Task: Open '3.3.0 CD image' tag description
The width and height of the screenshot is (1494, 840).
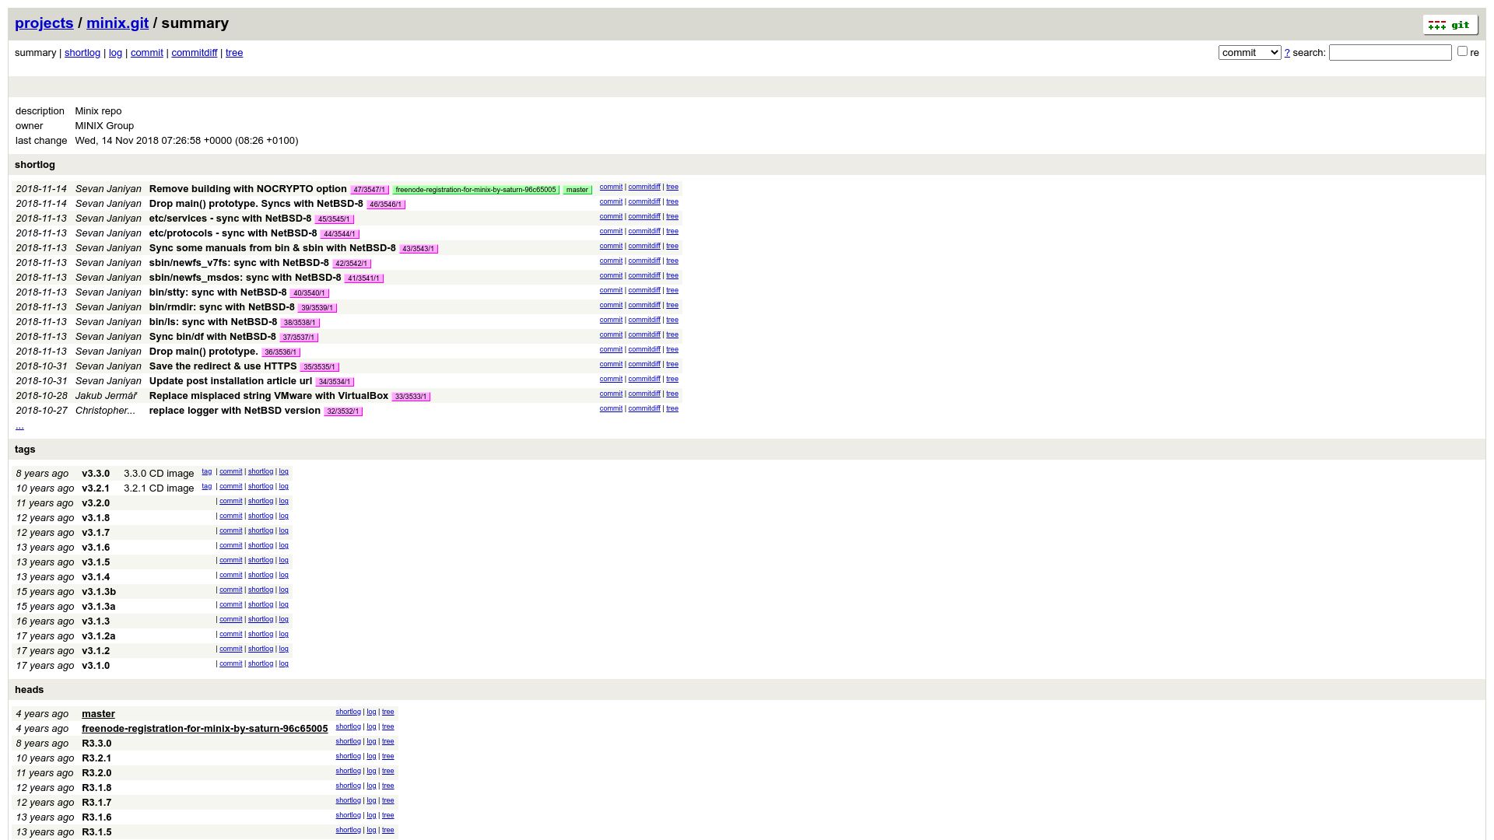Action: point(159,474)
